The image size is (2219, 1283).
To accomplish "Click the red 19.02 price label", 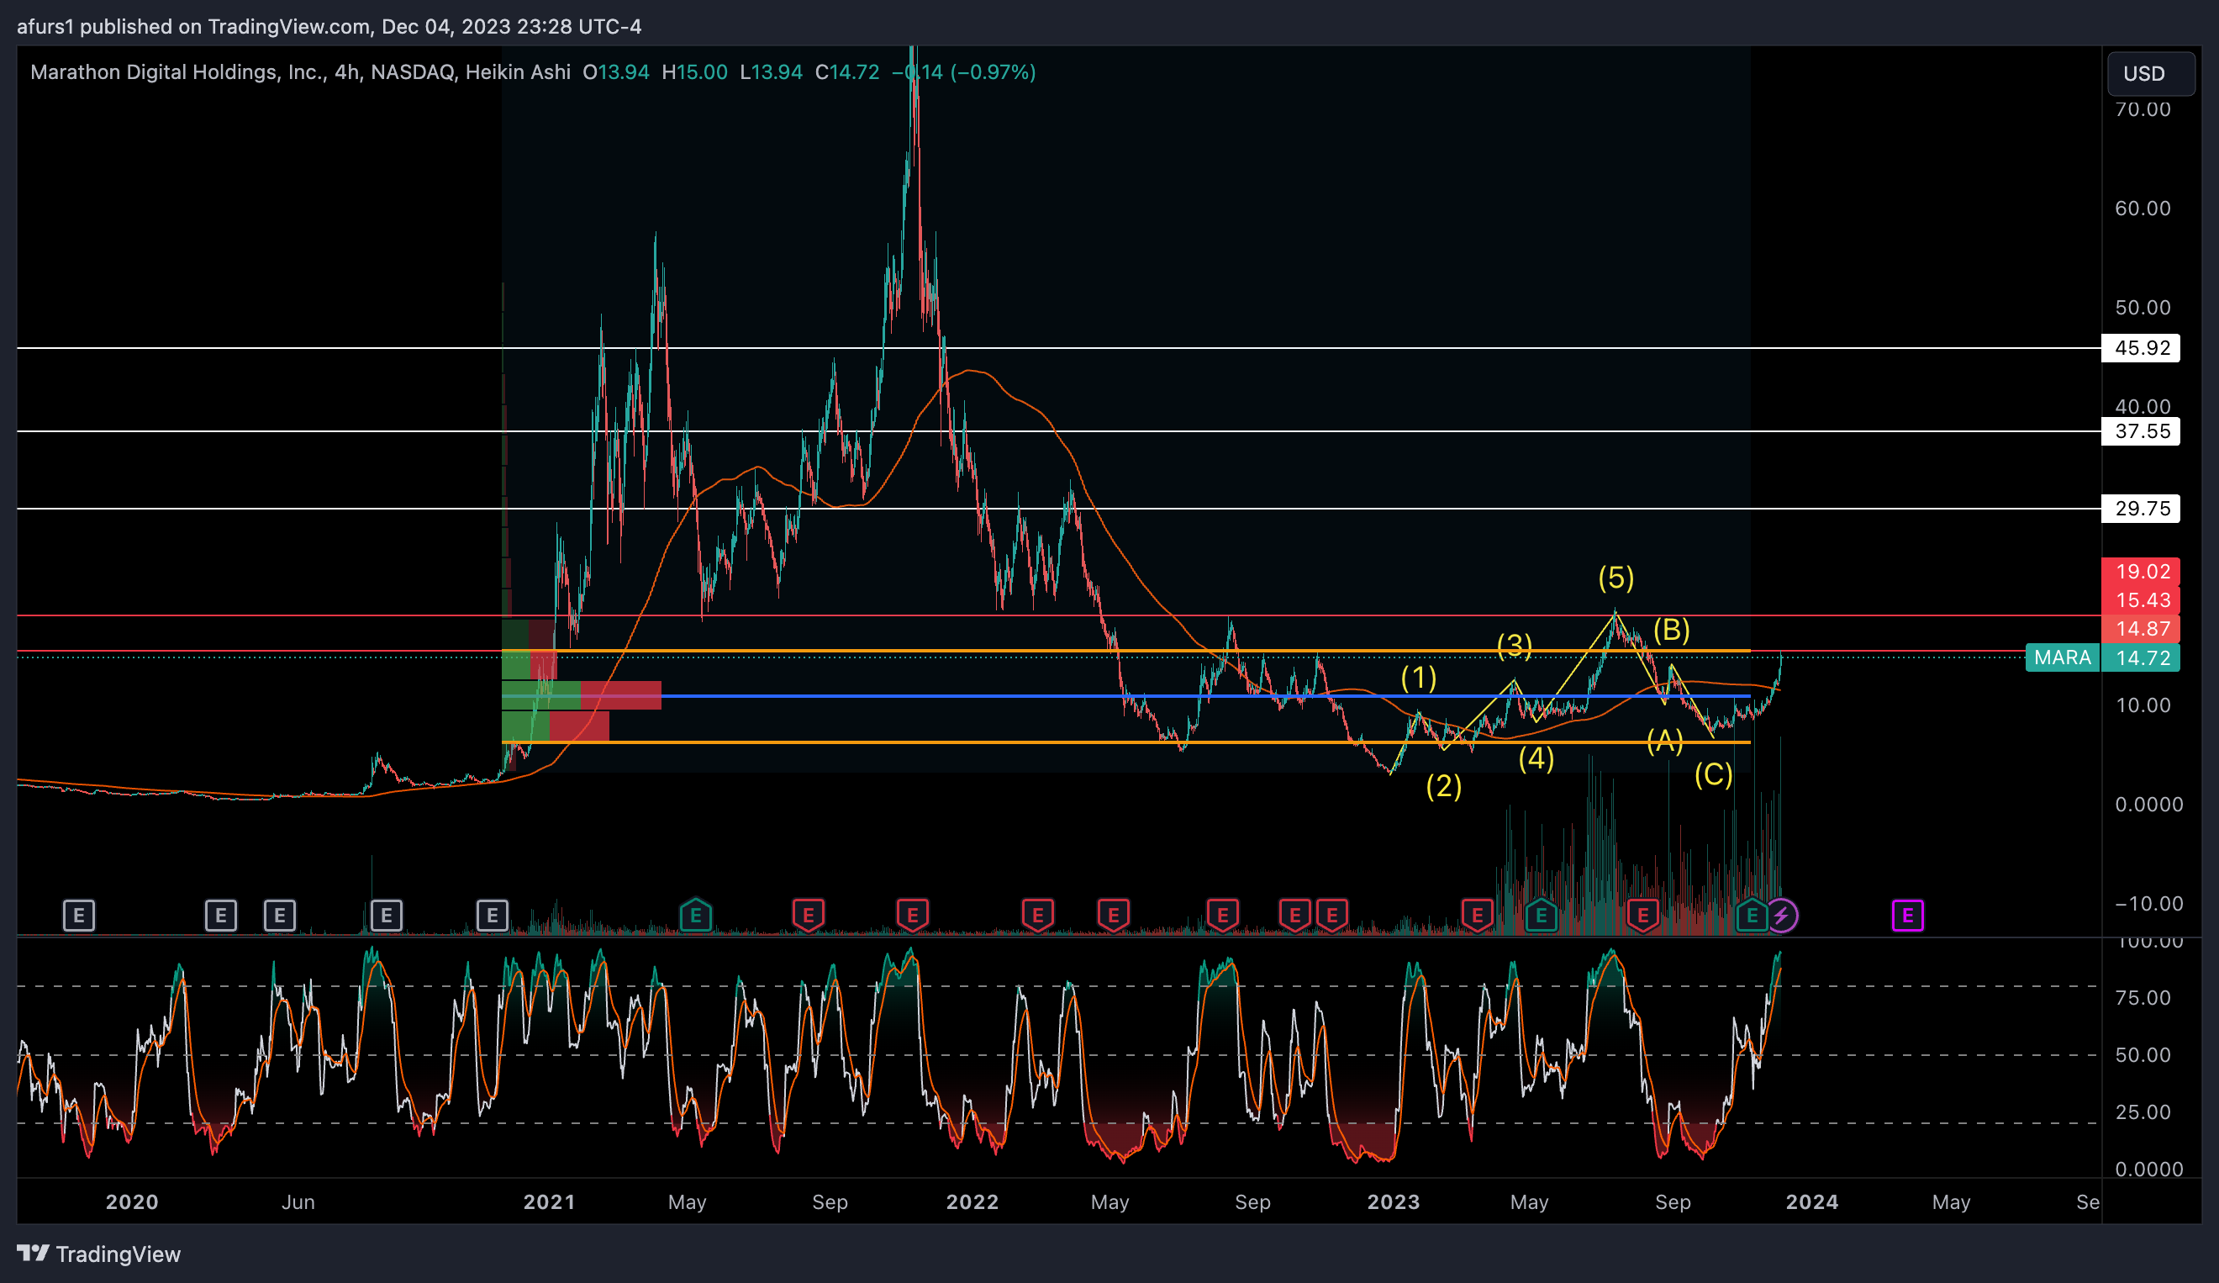I will point(2141,572).
